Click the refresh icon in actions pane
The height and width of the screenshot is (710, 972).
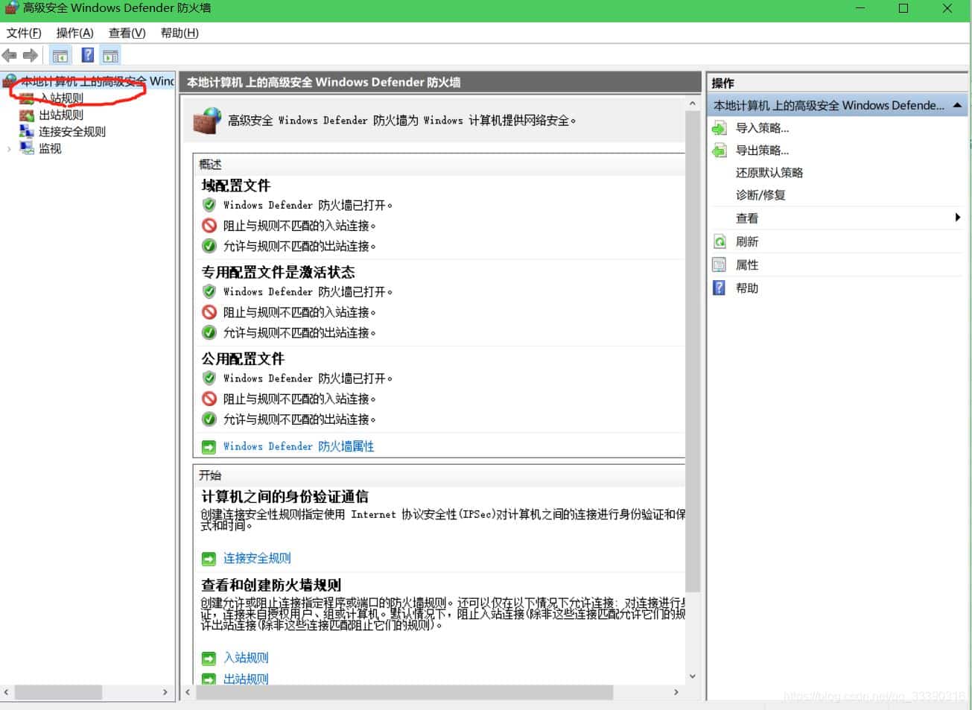pos(719,241)
